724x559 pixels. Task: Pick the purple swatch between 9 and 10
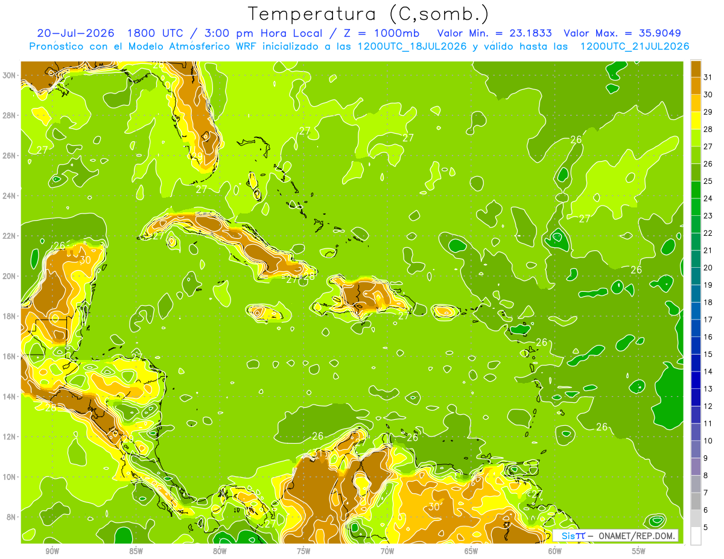(x=696, y=449)
